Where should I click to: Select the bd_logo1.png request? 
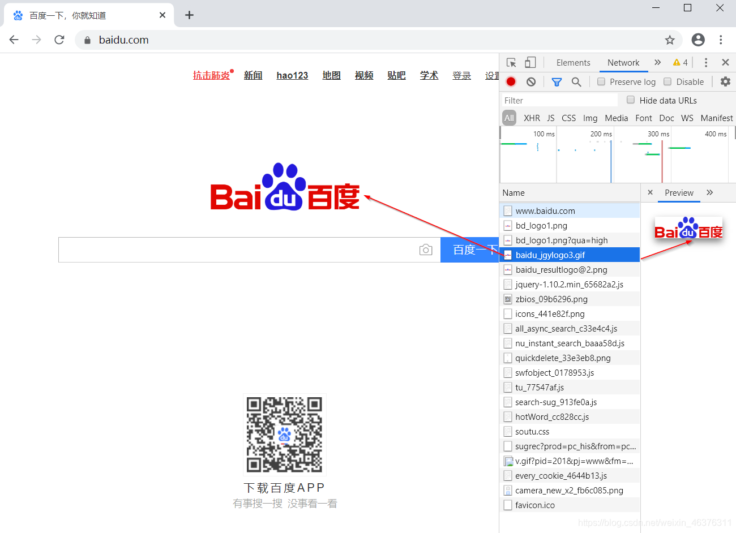(570, 225)
